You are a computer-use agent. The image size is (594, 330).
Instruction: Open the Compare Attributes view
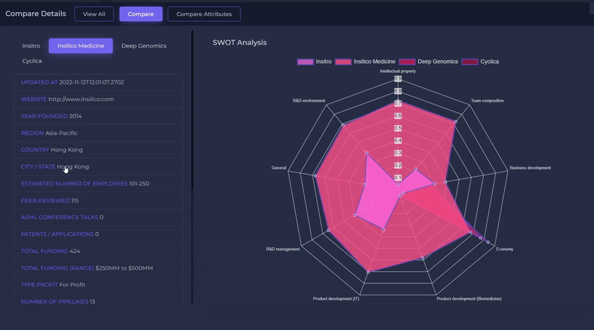point(204,14)
